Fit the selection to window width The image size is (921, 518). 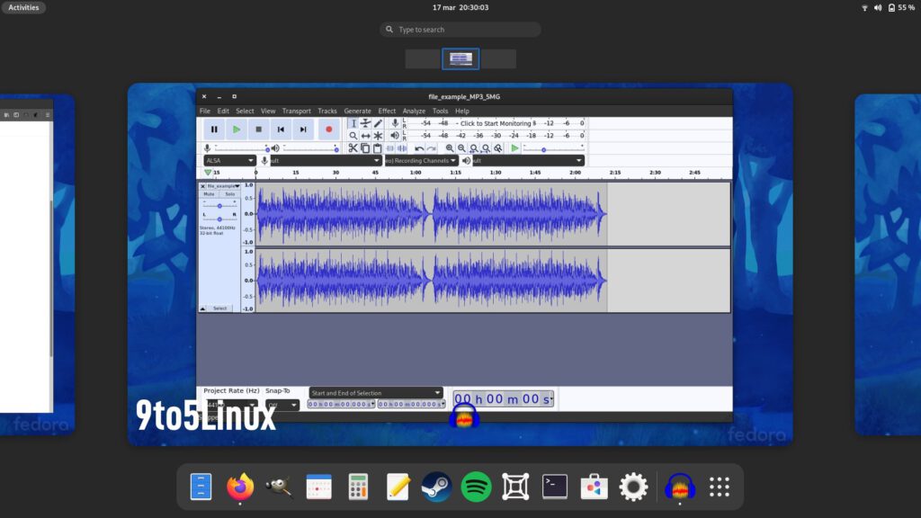(x=473, y=148)
